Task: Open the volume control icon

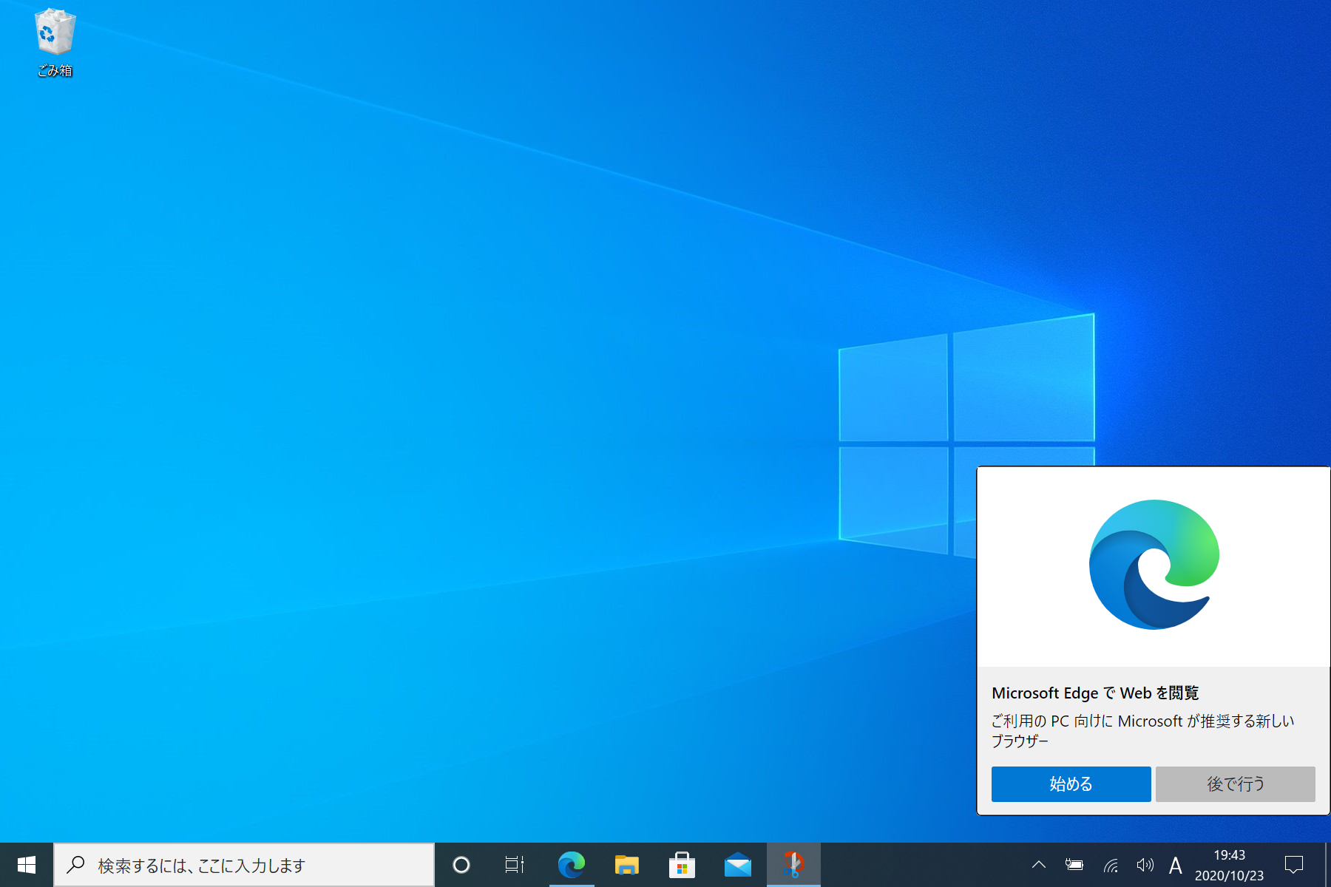Action: 1145,864
